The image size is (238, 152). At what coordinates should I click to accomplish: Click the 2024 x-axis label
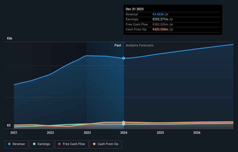click(124, 133)
